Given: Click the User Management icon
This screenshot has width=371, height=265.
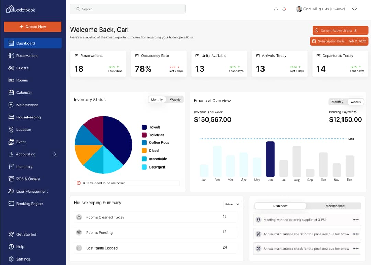Looking at the screenshot, I should [x=11, y=191].
